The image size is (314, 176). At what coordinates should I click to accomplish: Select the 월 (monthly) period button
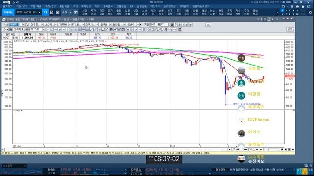(180, 25)
